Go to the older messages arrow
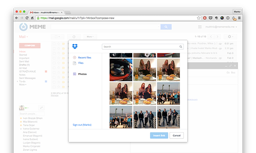Viewport: 256px width, 153px height. (x=217, y=37)
